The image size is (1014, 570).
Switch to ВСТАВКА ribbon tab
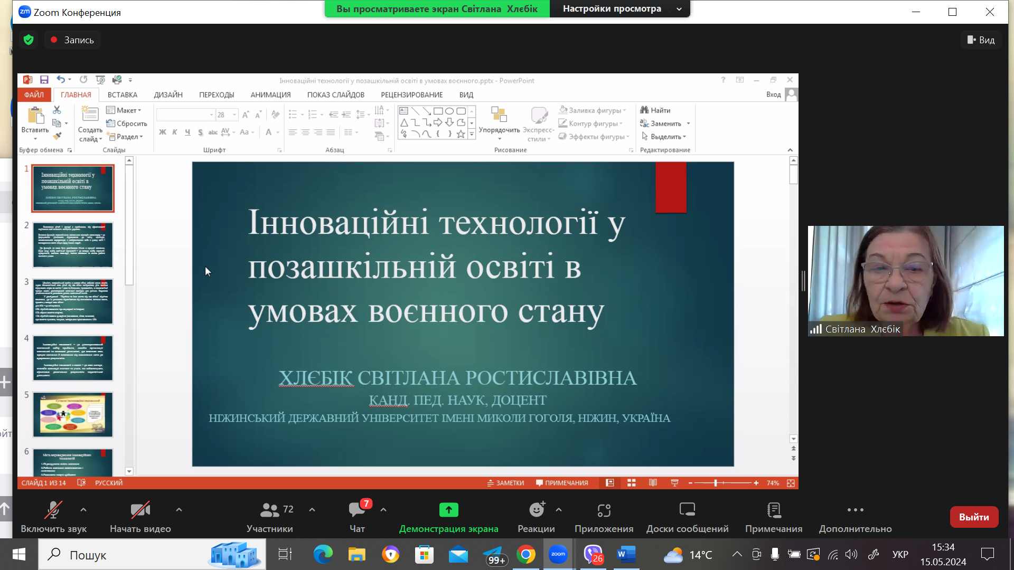(122, 95)
